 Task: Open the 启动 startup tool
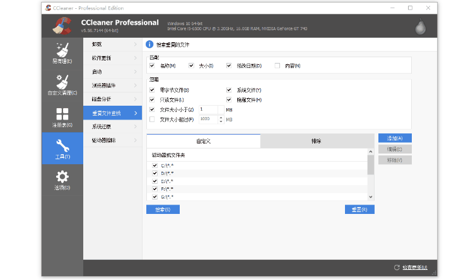tap(112, 72)
